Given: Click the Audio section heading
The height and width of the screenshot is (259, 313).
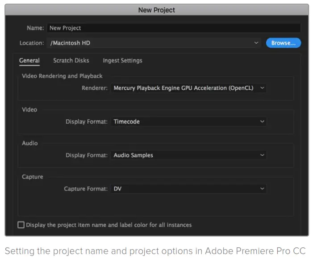Looking at the screenshot, I should click(x=30, y=143).
